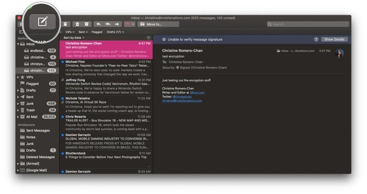Screen dimensions: 367x194
Task: Open the Chris Rosario TRAILER ALERT message
Action: tap(106, 123)
